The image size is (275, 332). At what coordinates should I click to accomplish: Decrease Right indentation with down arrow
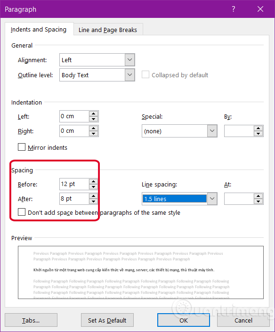(93, 134)
